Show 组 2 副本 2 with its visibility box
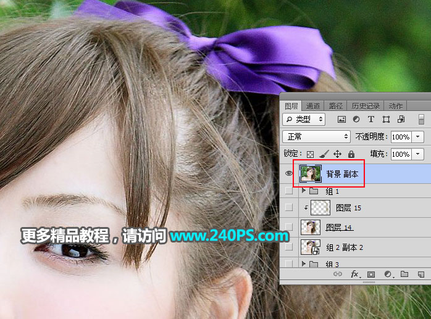 click(289, 247)
